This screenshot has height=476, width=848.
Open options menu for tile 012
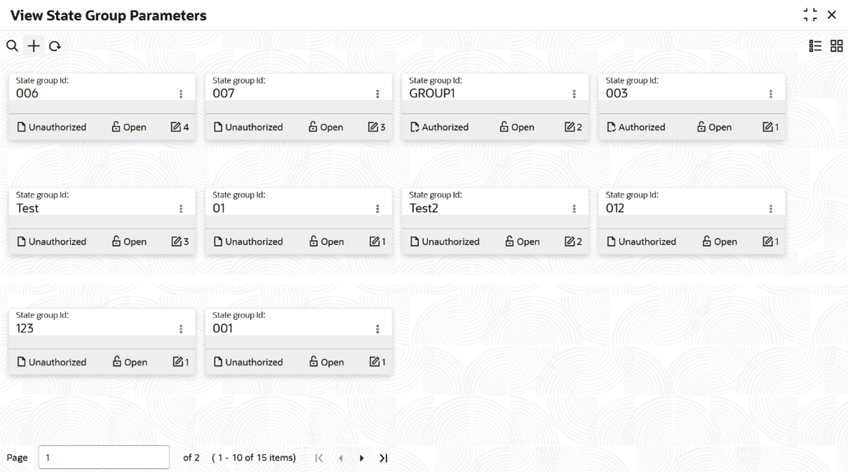tap(771, 209)
